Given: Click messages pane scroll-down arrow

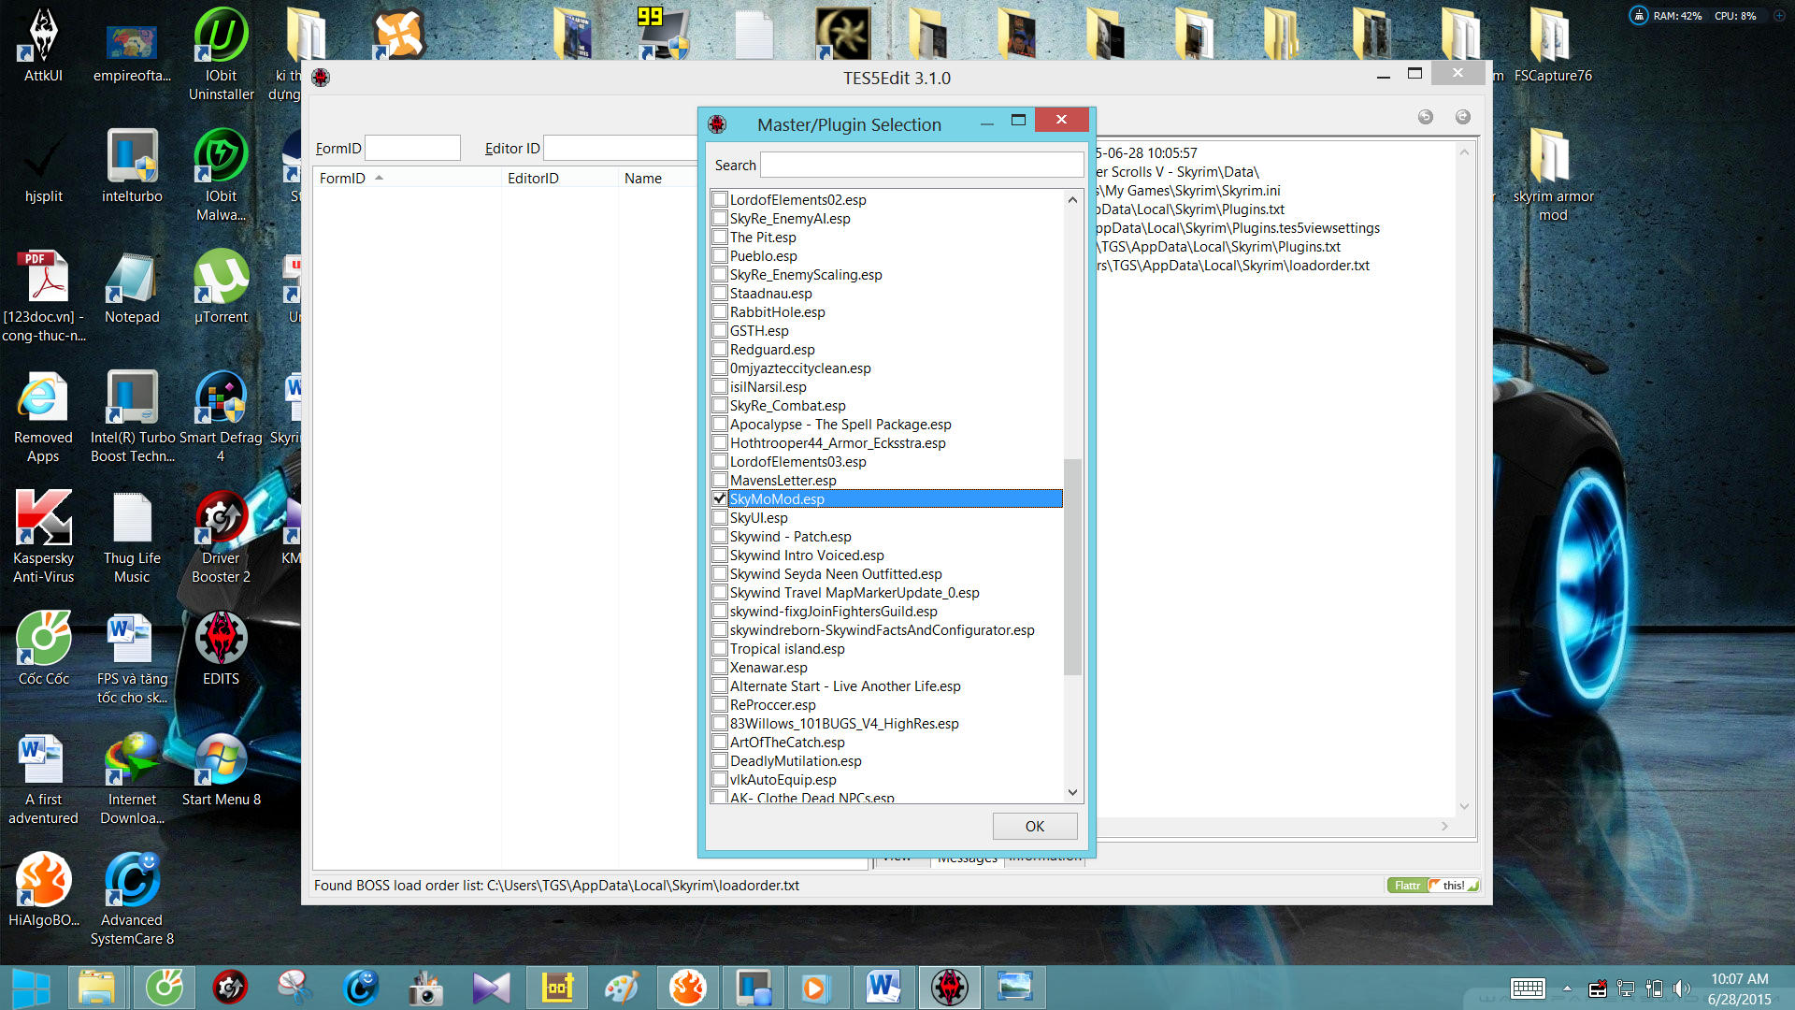Looking at the screenshot, I should 1465,806.
